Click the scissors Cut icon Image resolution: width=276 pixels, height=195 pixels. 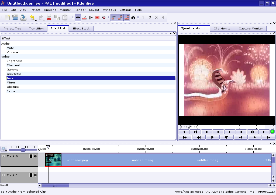[49, 18]
